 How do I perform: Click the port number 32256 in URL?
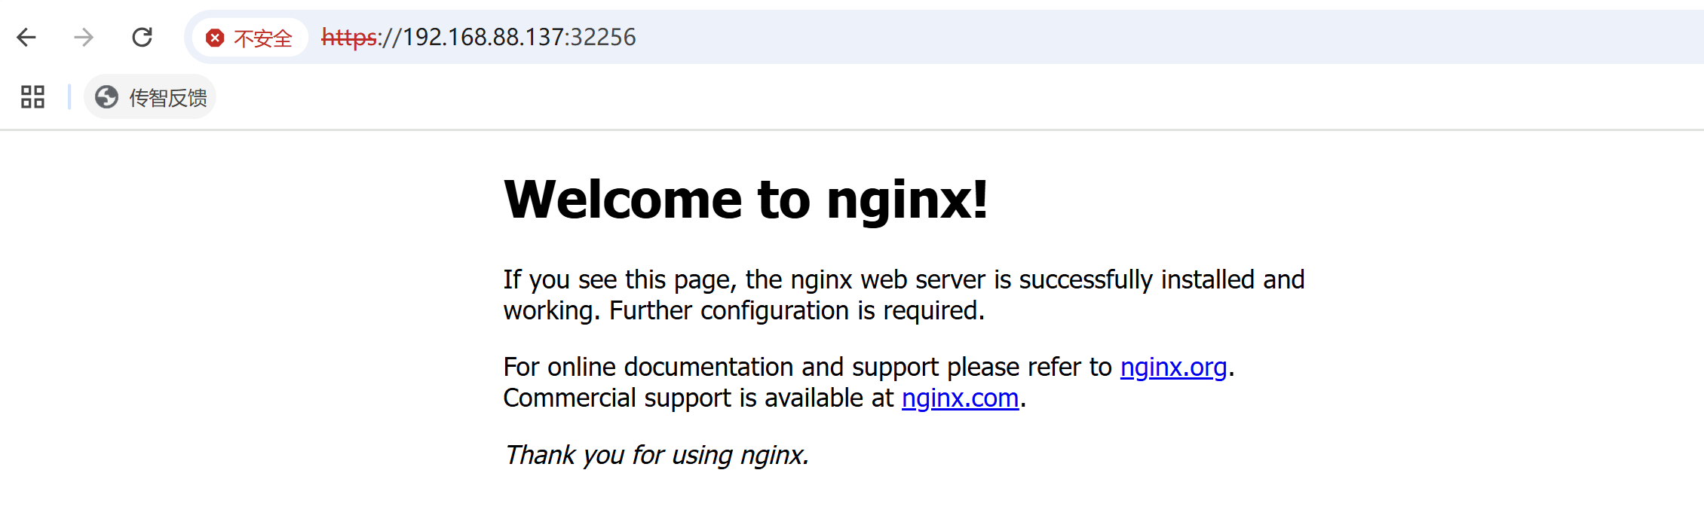pos(604,37)
